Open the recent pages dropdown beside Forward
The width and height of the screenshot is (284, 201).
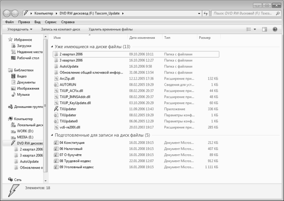(x=21, y=14)
